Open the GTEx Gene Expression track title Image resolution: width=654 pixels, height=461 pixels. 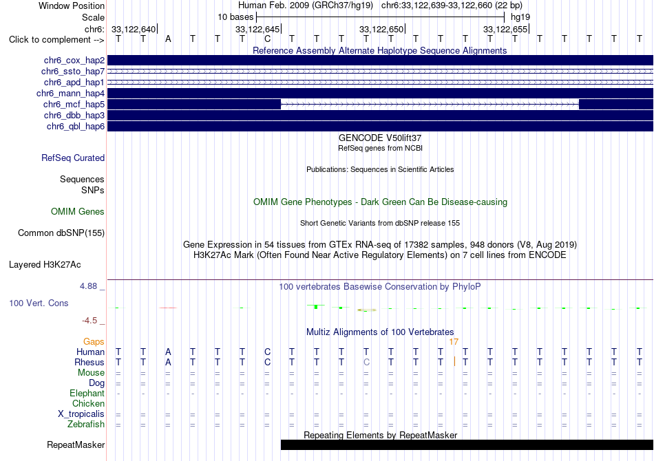click(380, 245)
